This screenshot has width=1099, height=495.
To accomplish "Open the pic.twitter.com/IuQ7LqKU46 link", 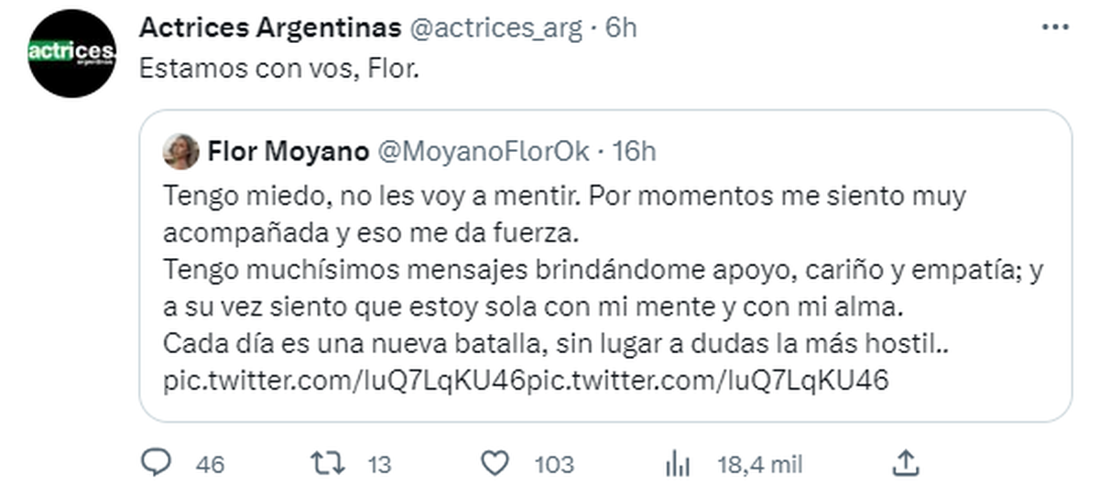I will 344,381.
